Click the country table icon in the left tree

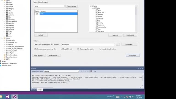[7, 13]
